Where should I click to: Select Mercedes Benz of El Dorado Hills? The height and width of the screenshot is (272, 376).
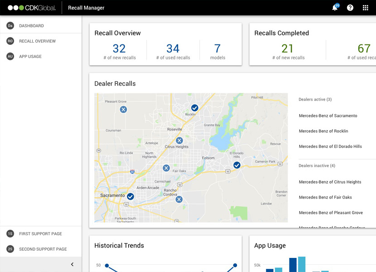[x=330, y=146]
